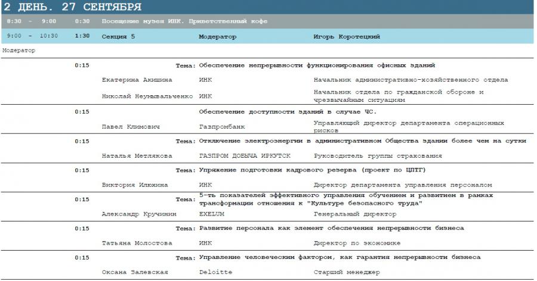Click speaker Оксана Залевская
Screen dimensions: 537x281
click(x=134, y=272)
